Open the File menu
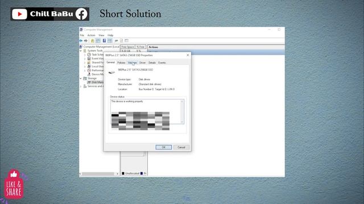364x204 pixels. point(82,35)
